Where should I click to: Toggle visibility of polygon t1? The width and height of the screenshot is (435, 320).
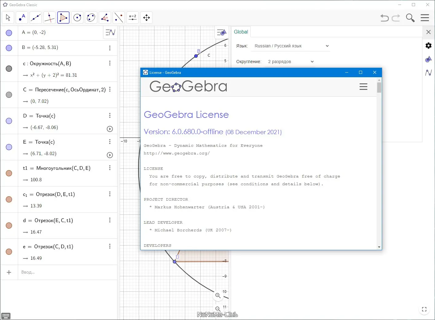tap(9, 173)
